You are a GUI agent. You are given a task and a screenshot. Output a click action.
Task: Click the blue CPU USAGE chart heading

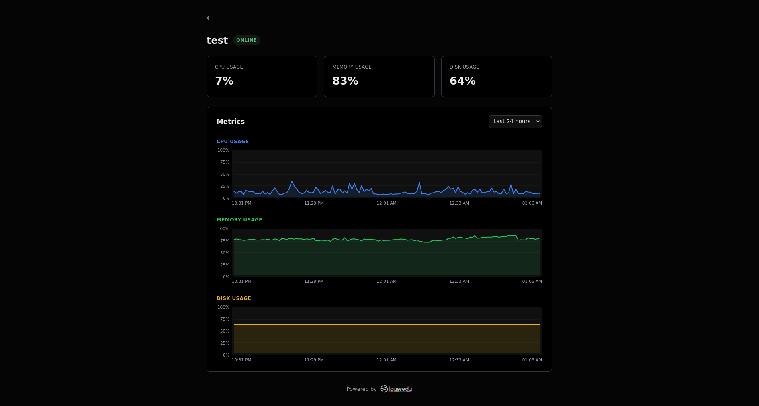[233, 142]
